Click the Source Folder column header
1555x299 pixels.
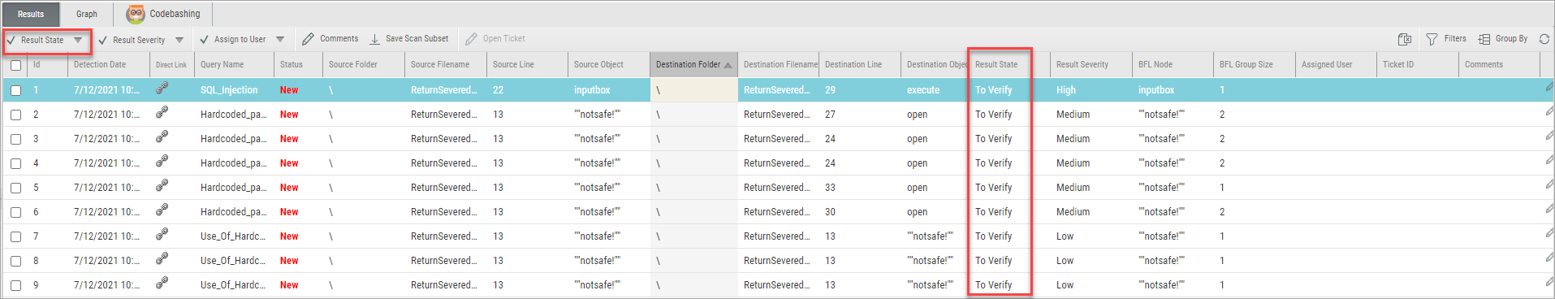pyautogui.click(x=364, y=64)
